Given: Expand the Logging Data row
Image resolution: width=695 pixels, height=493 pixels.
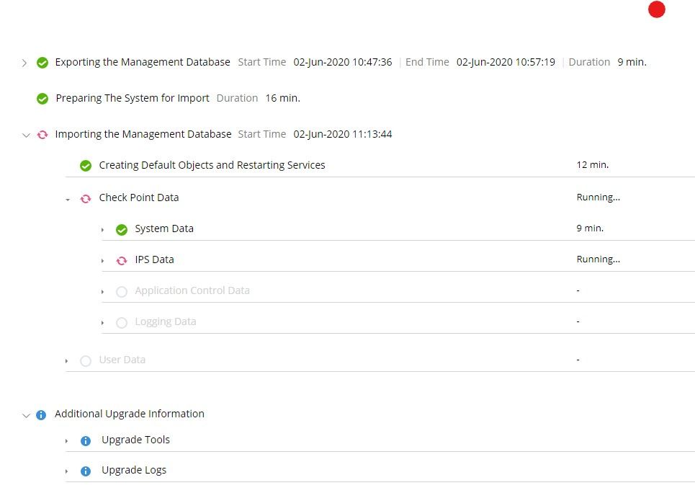Looking at the screenshot, I should 102,323.
